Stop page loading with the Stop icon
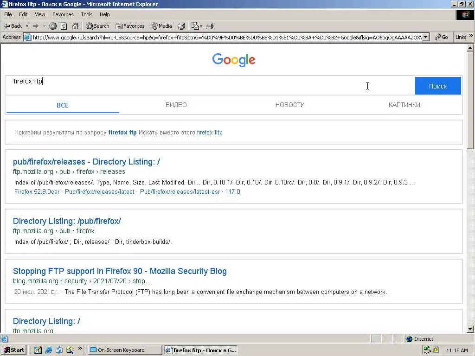475x356 pixels. 53,26
